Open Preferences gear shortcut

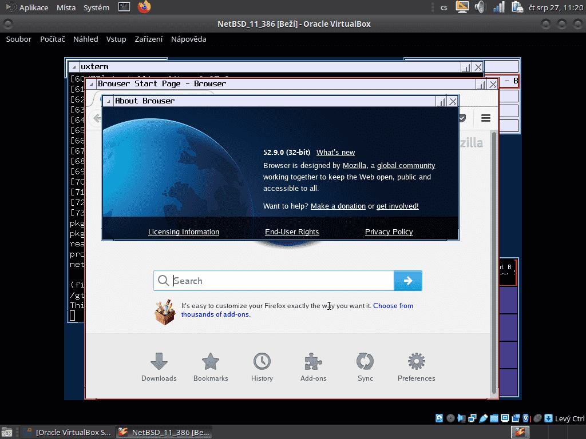417,367
